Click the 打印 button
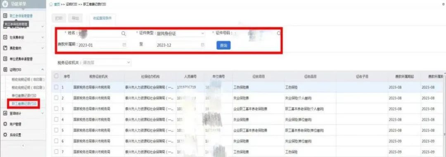This screenshot has width=446, height=157. [x=59, y=18]
